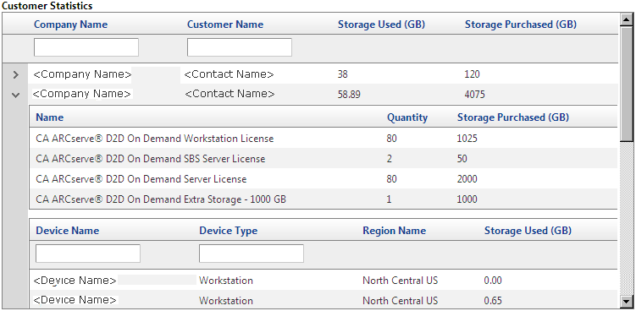Click the 58.89 storage used value
Image resolution: width=636 pixels, height=311 pixels.
[349, 95]
